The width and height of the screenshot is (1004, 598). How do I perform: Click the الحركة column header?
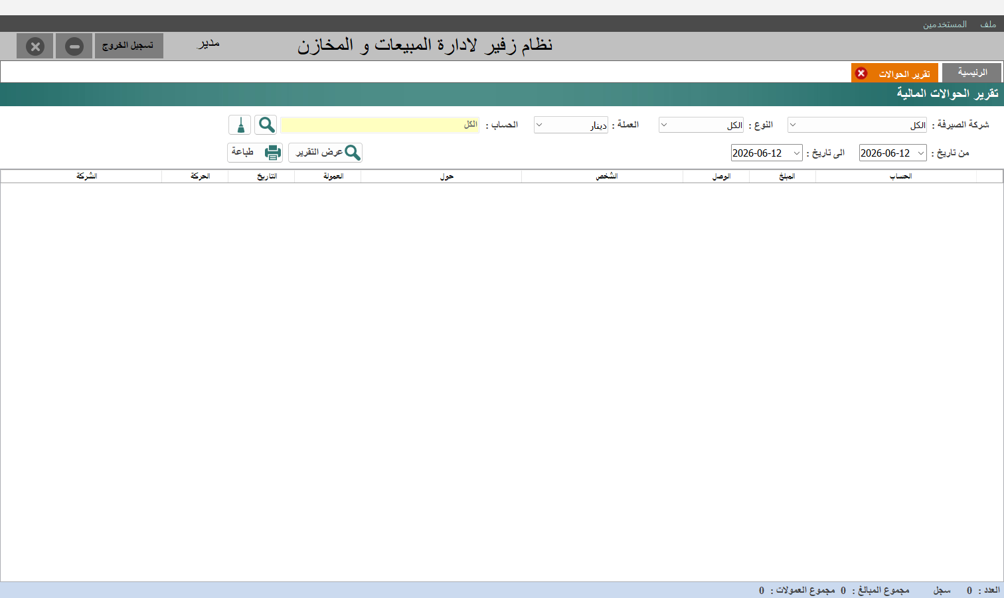pos(195,177)
